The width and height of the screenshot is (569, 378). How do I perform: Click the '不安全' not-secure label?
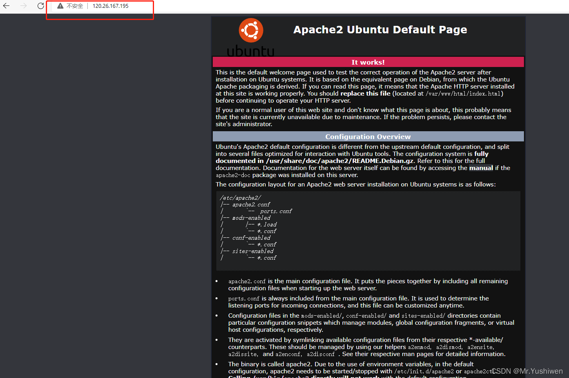pyautogui.click(x=74, y=6)
